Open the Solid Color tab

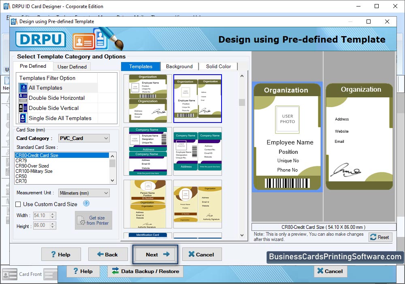click(x=219, y=67)
